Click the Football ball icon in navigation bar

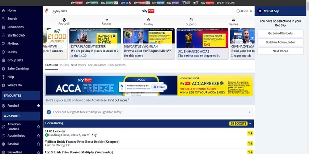click(64, 20)
